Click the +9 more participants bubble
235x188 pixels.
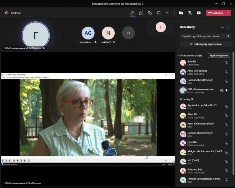(128, 33)
